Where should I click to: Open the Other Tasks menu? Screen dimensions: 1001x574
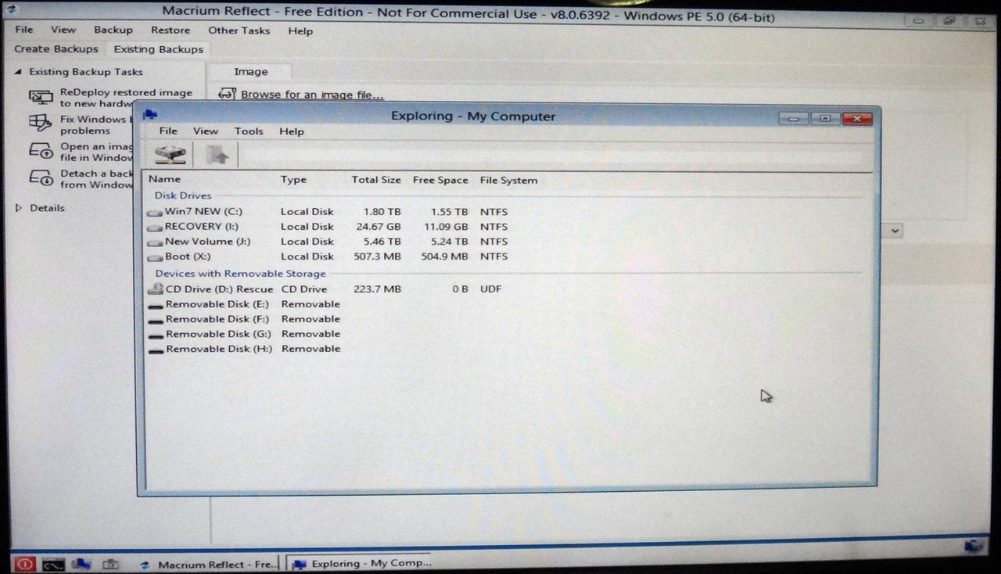click(239, 30)
